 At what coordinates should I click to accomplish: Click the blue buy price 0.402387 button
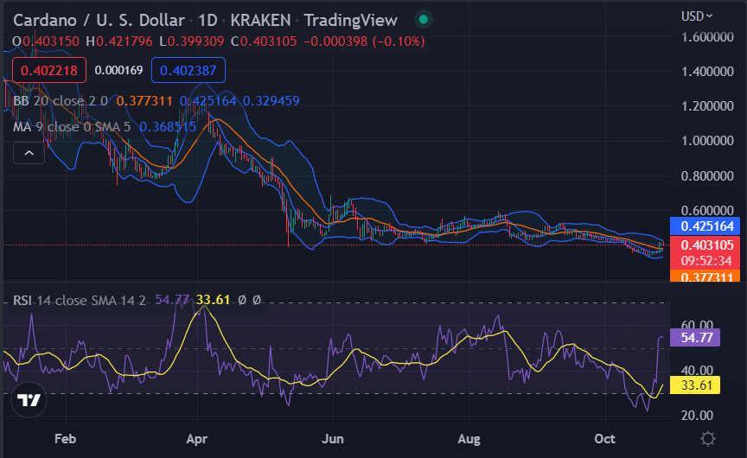188,71
